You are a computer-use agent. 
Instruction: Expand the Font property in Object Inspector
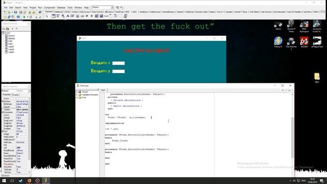(3, 131)
